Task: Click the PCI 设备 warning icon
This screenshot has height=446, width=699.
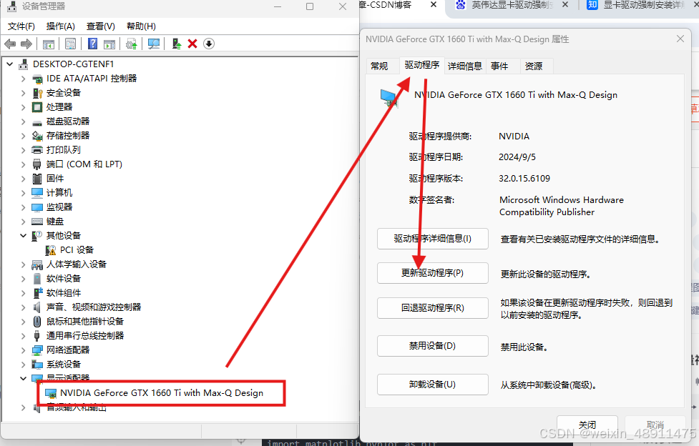Action: 51,250
